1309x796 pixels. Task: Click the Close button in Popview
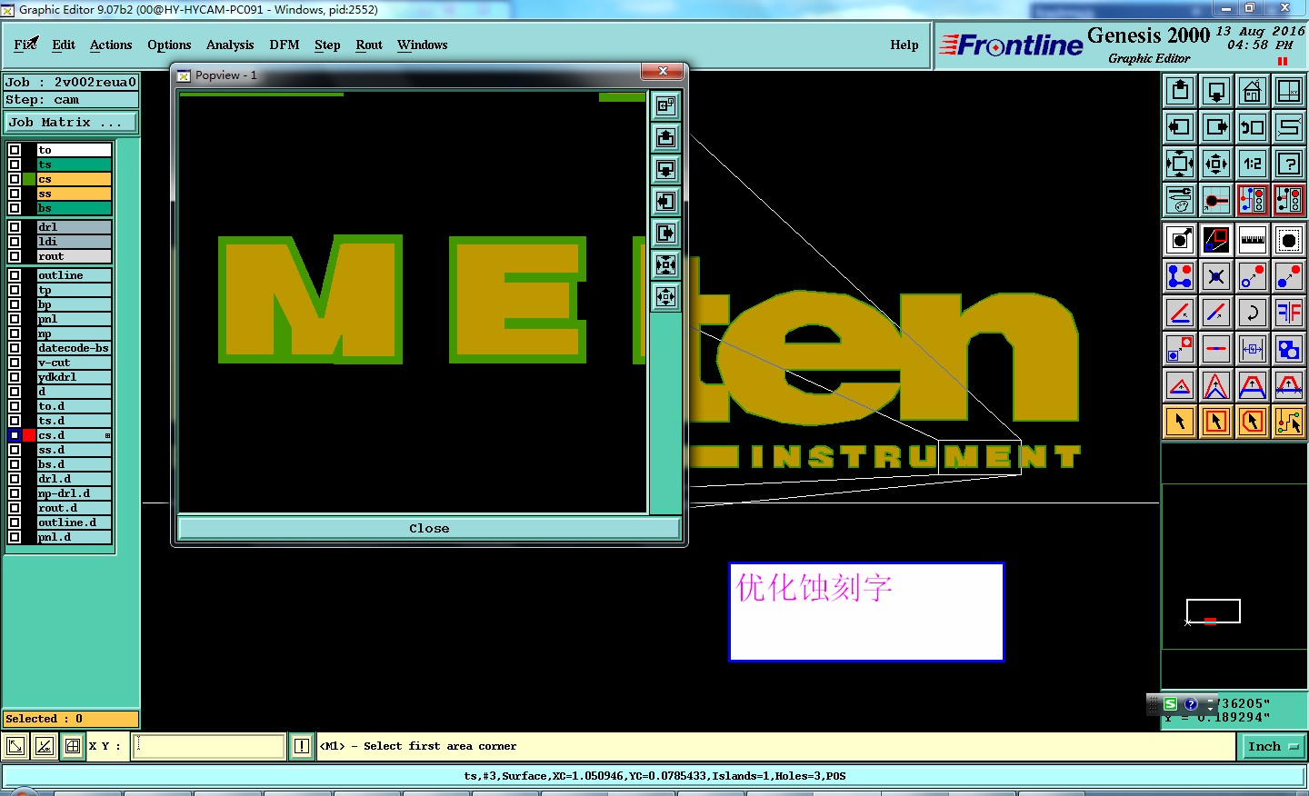tap(429, 529)
